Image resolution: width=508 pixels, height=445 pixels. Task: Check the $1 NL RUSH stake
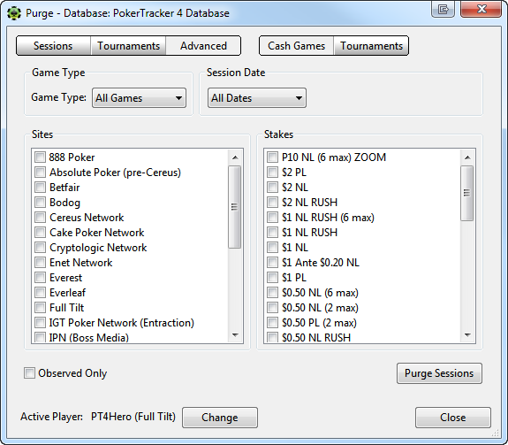(272, 232)
